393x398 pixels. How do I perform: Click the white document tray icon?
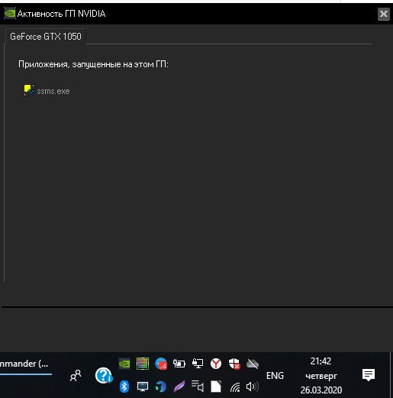tap(216, 387)
